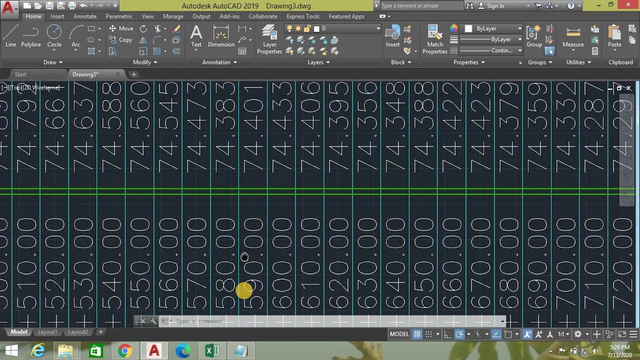Open the status bar Customization menu button
640x360 pixels.
[x=634, y=334]
